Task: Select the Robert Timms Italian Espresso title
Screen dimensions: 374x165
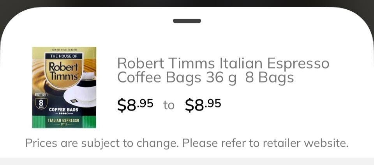Action: click(223, 63)
